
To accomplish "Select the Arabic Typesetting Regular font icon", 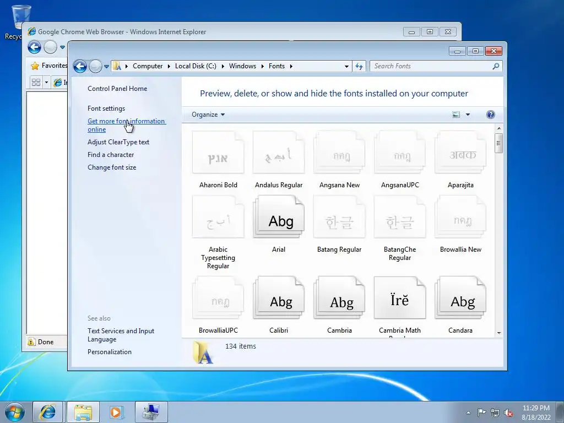I will click(218, 217).
